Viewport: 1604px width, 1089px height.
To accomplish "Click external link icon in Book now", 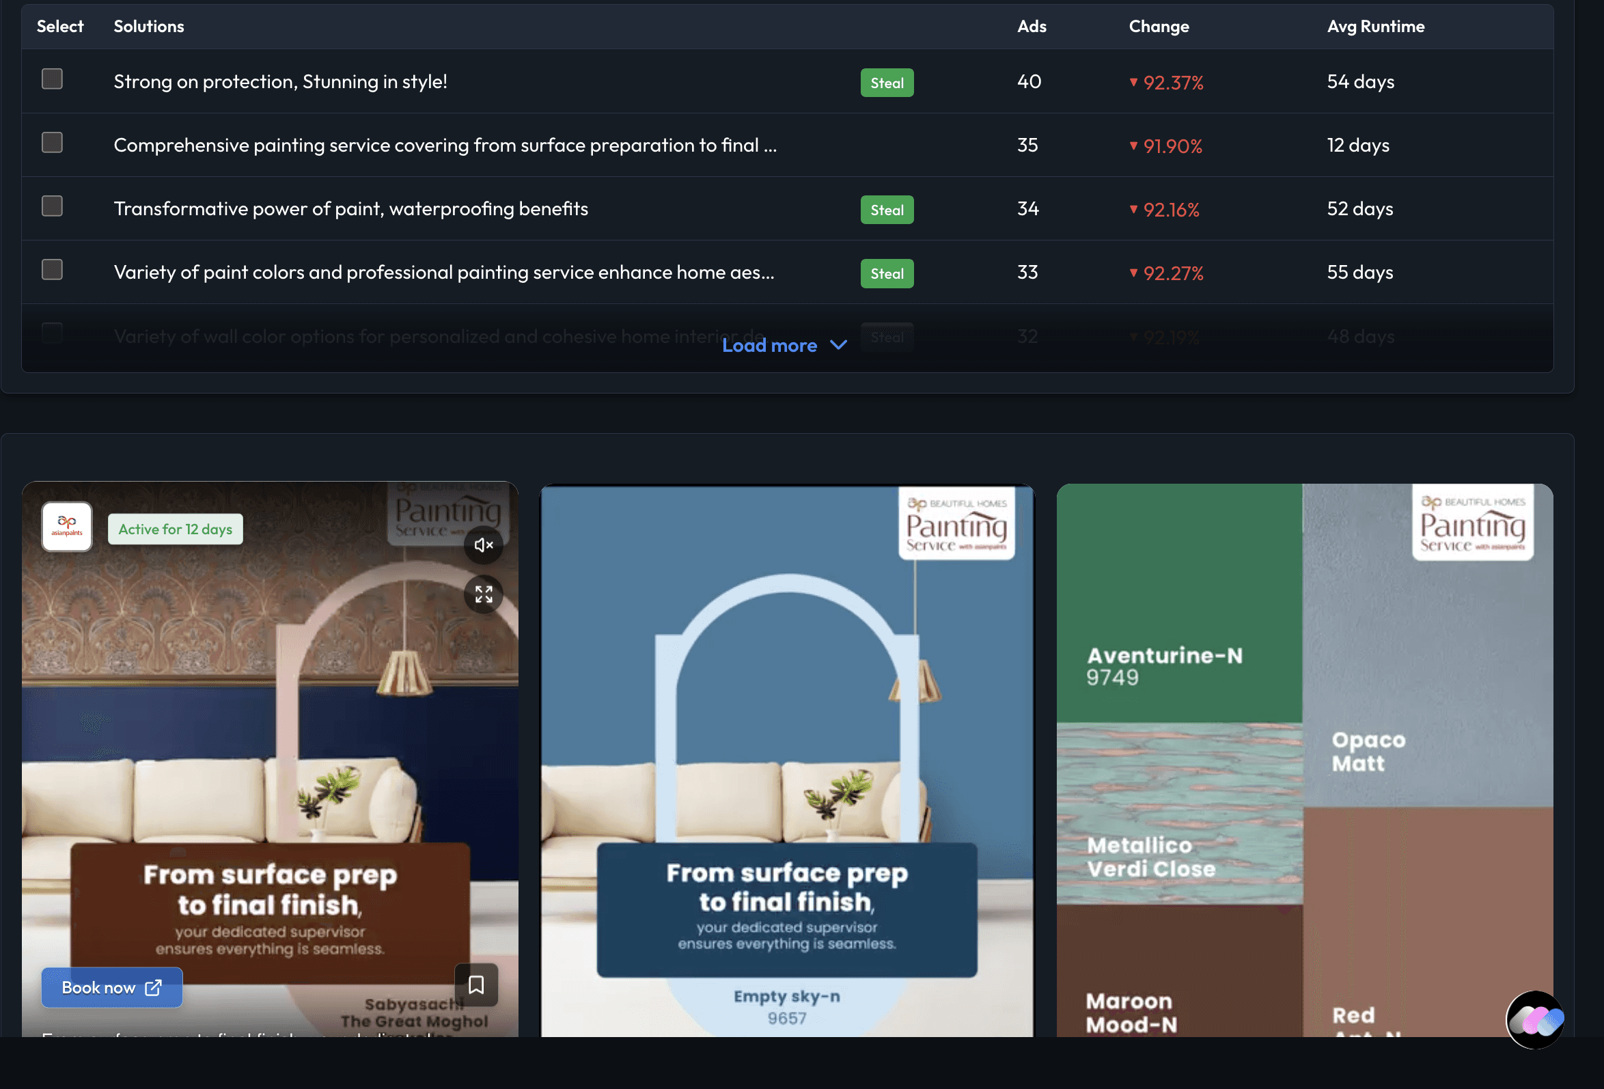I will tap(153, 988).
